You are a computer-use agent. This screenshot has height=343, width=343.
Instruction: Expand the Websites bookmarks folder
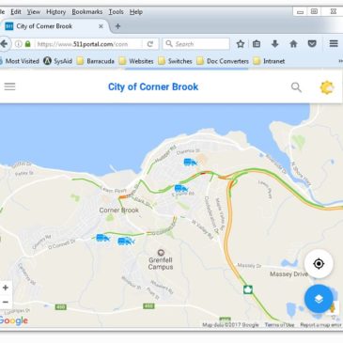click(136, 61)
